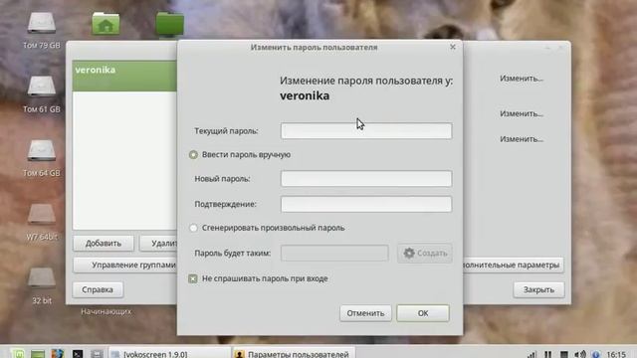Launch the terminal from the taskbar
This screenshot has width=637, height=358.
[78, 354]
